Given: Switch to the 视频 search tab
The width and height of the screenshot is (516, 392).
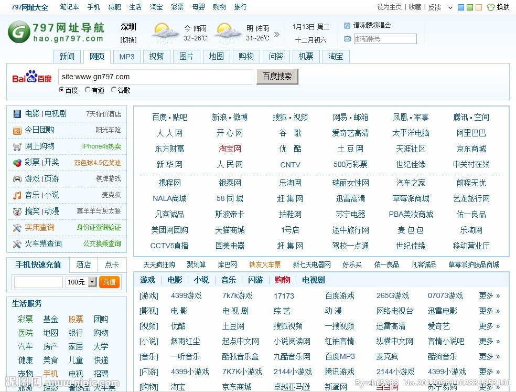Looking at the screenshot, I should (x=156, y=57).
